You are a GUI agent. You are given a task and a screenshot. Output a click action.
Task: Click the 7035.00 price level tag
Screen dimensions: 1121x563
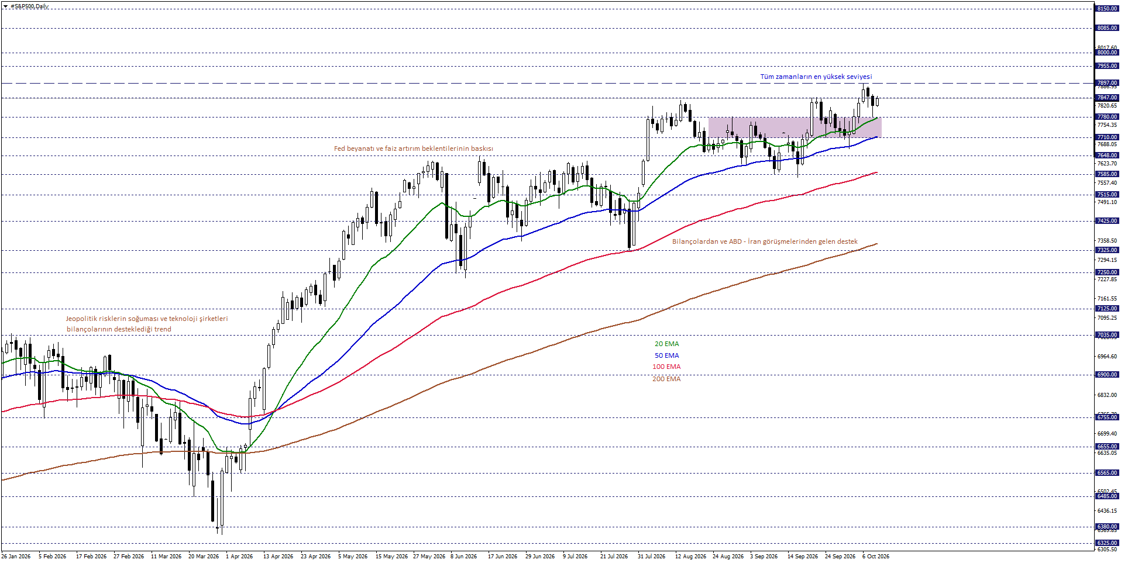1107,336
